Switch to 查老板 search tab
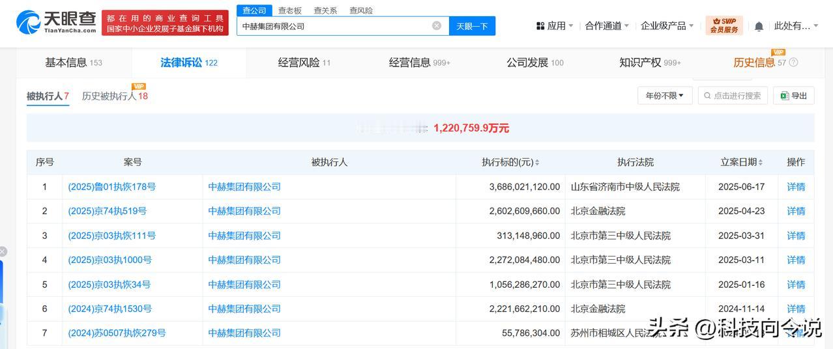 [290, 10]
